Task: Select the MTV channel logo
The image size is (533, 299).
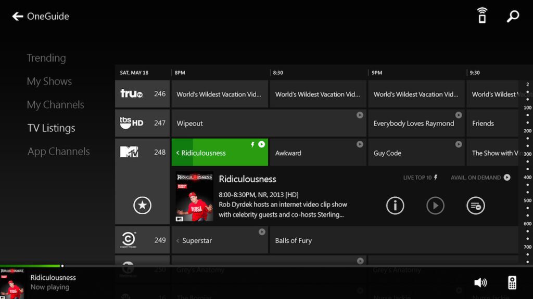Action: (129, 152)
